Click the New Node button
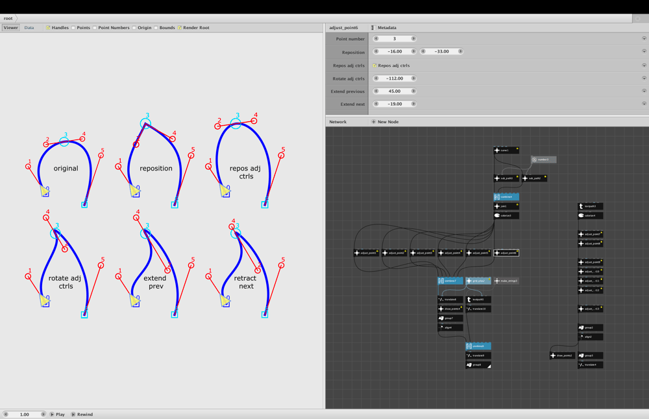Screen dimensions: 649x419 [386, 122]
